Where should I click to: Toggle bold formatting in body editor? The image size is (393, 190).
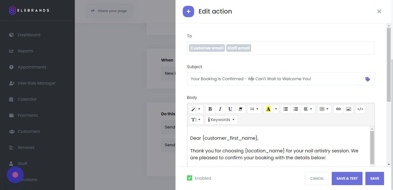point(210,109)
